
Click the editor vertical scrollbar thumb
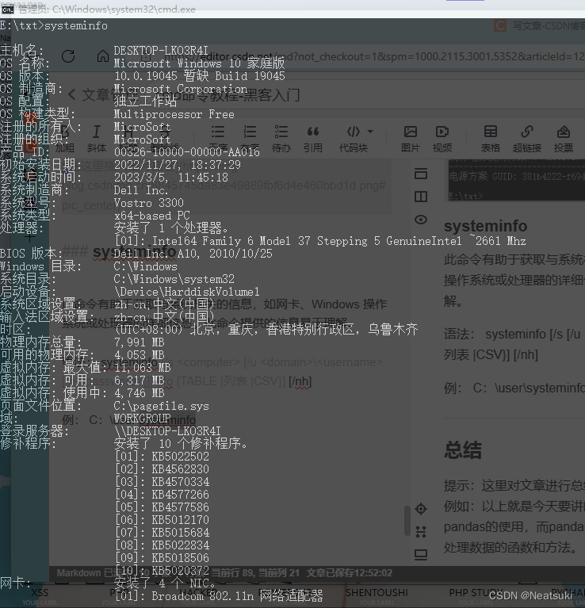coord(407,521)
